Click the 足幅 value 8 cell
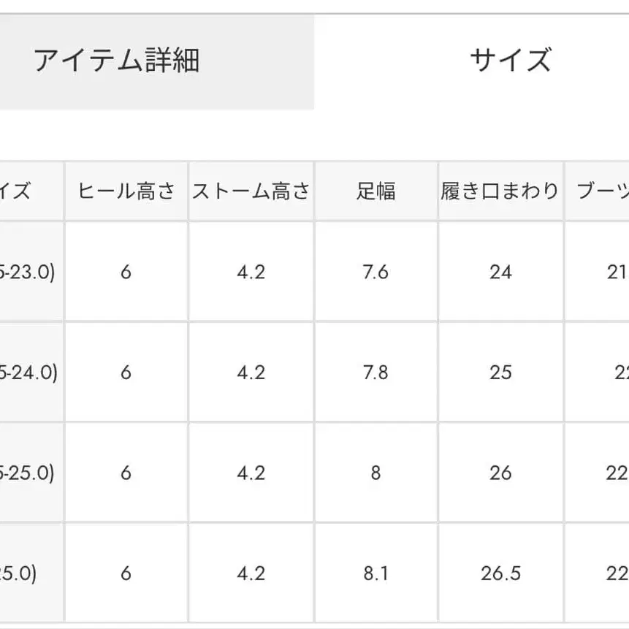629x629 pixels. [x=375, y=473]
